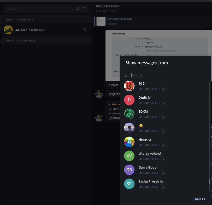Image resolution: width=212 pixels, height=205 pixels.
Task: Click the teal SP avatar
Action: [x=129, y=184]
